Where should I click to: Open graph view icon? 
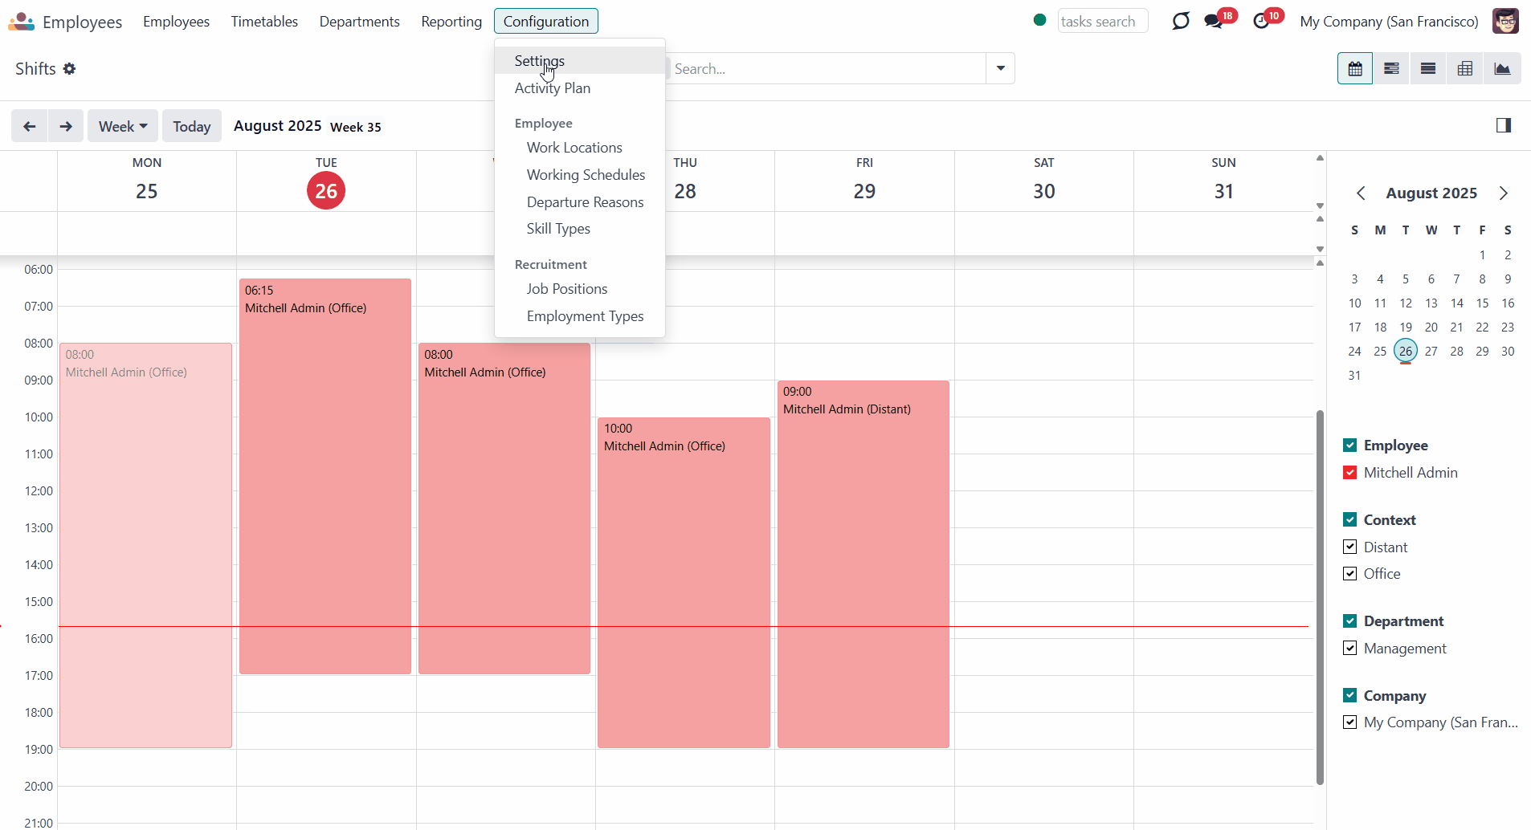(1502, 69)
